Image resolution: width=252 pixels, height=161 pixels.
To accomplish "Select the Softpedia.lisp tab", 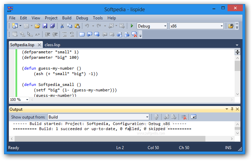I will coord(22,45).
